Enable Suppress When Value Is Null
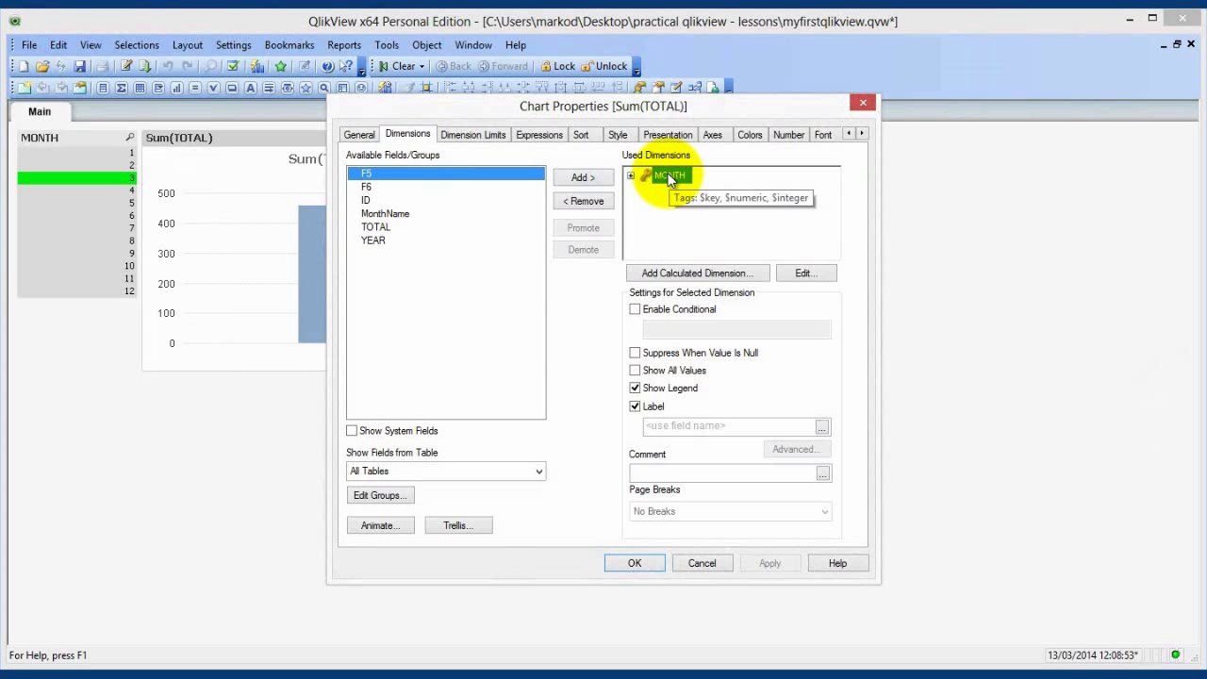This screenshot has height=679, width=1207. (x=635, y=353)
